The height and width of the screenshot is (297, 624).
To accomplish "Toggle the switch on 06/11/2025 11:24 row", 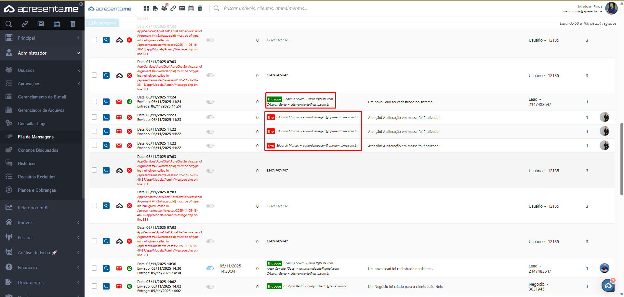I will coord(210,102).
